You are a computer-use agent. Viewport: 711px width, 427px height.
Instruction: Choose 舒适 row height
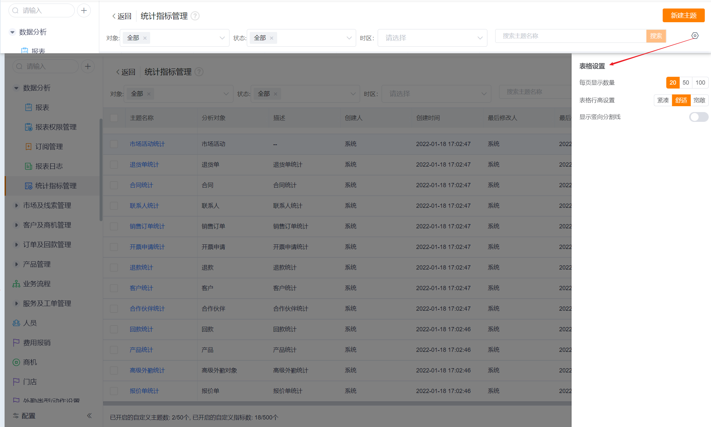click(681, 100)
